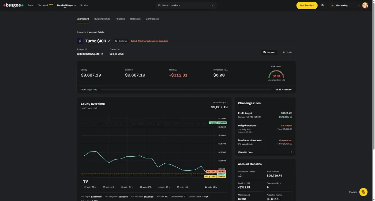
Task: Open the user profile avatar
Action: pyautogui.click(x=365, y=5)
